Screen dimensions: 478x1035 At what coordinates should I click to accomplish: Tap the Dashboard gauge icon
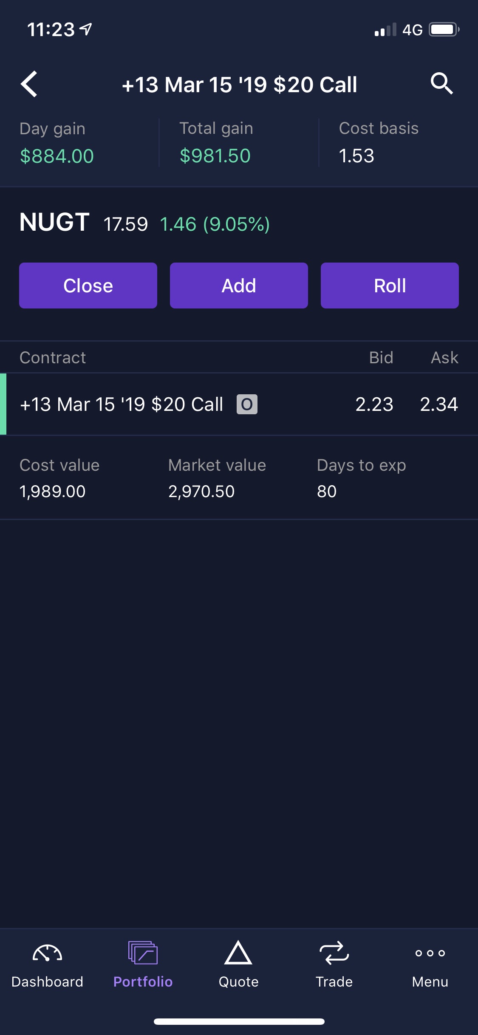(x=47, y=953)
